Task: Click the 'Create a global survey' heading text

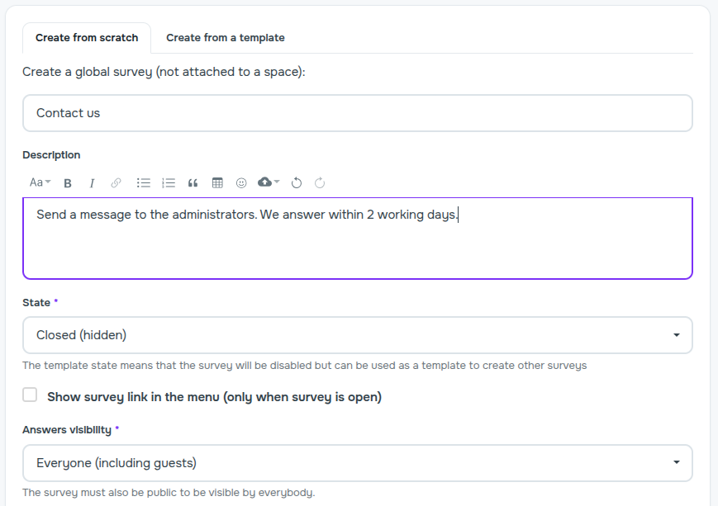Action: 164,72
